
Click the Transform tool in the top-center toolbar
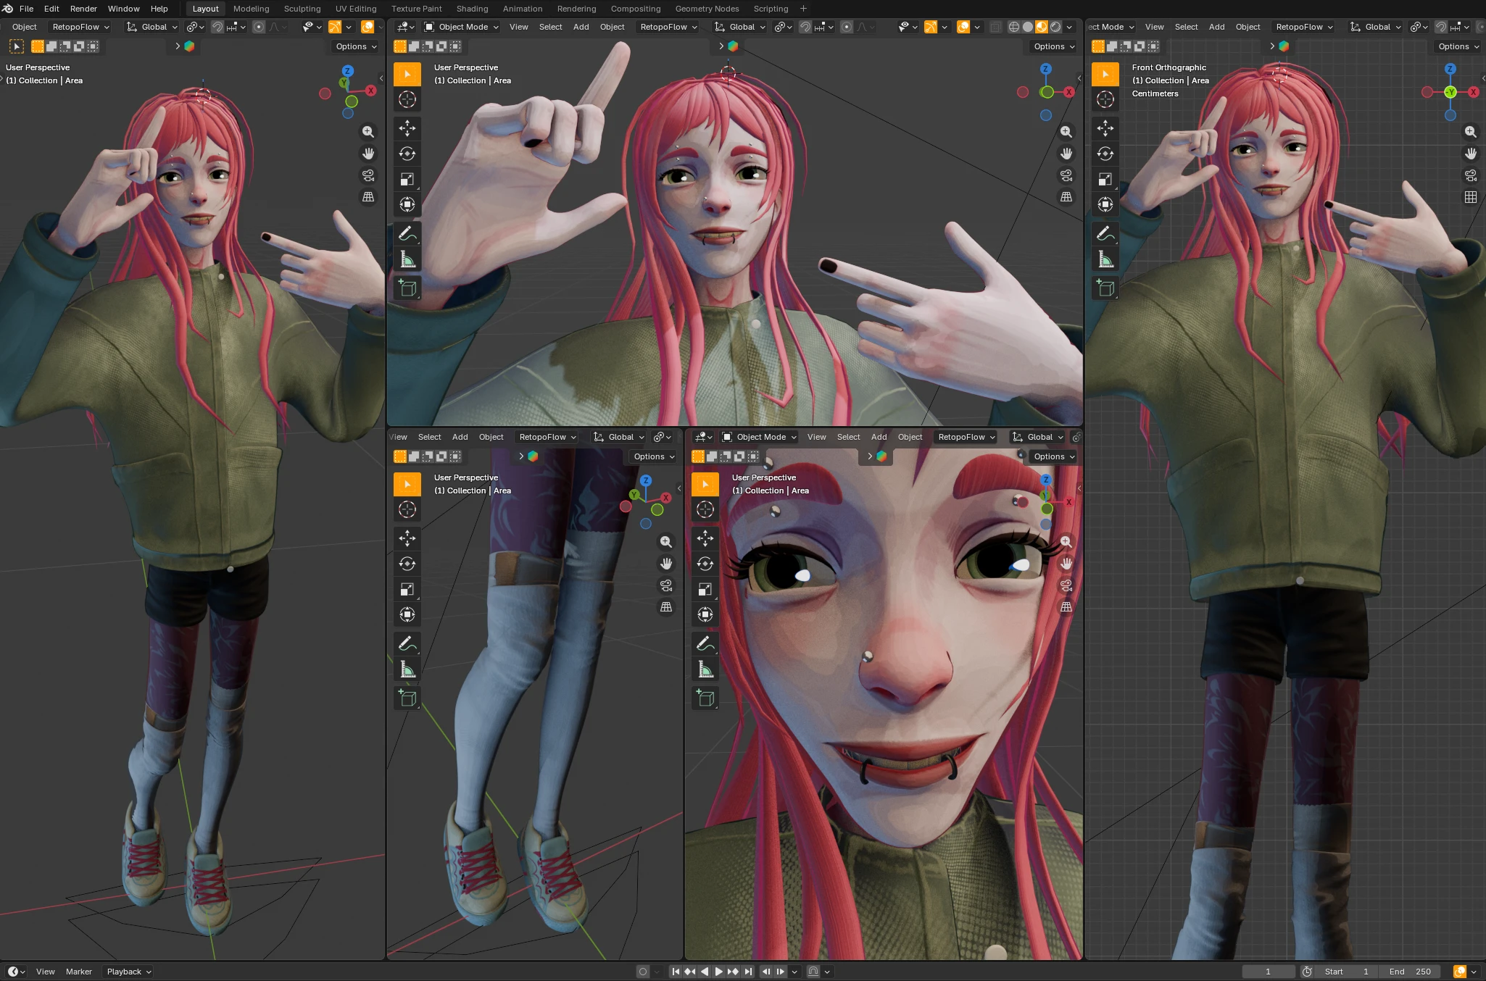click(x=407, y=204)
